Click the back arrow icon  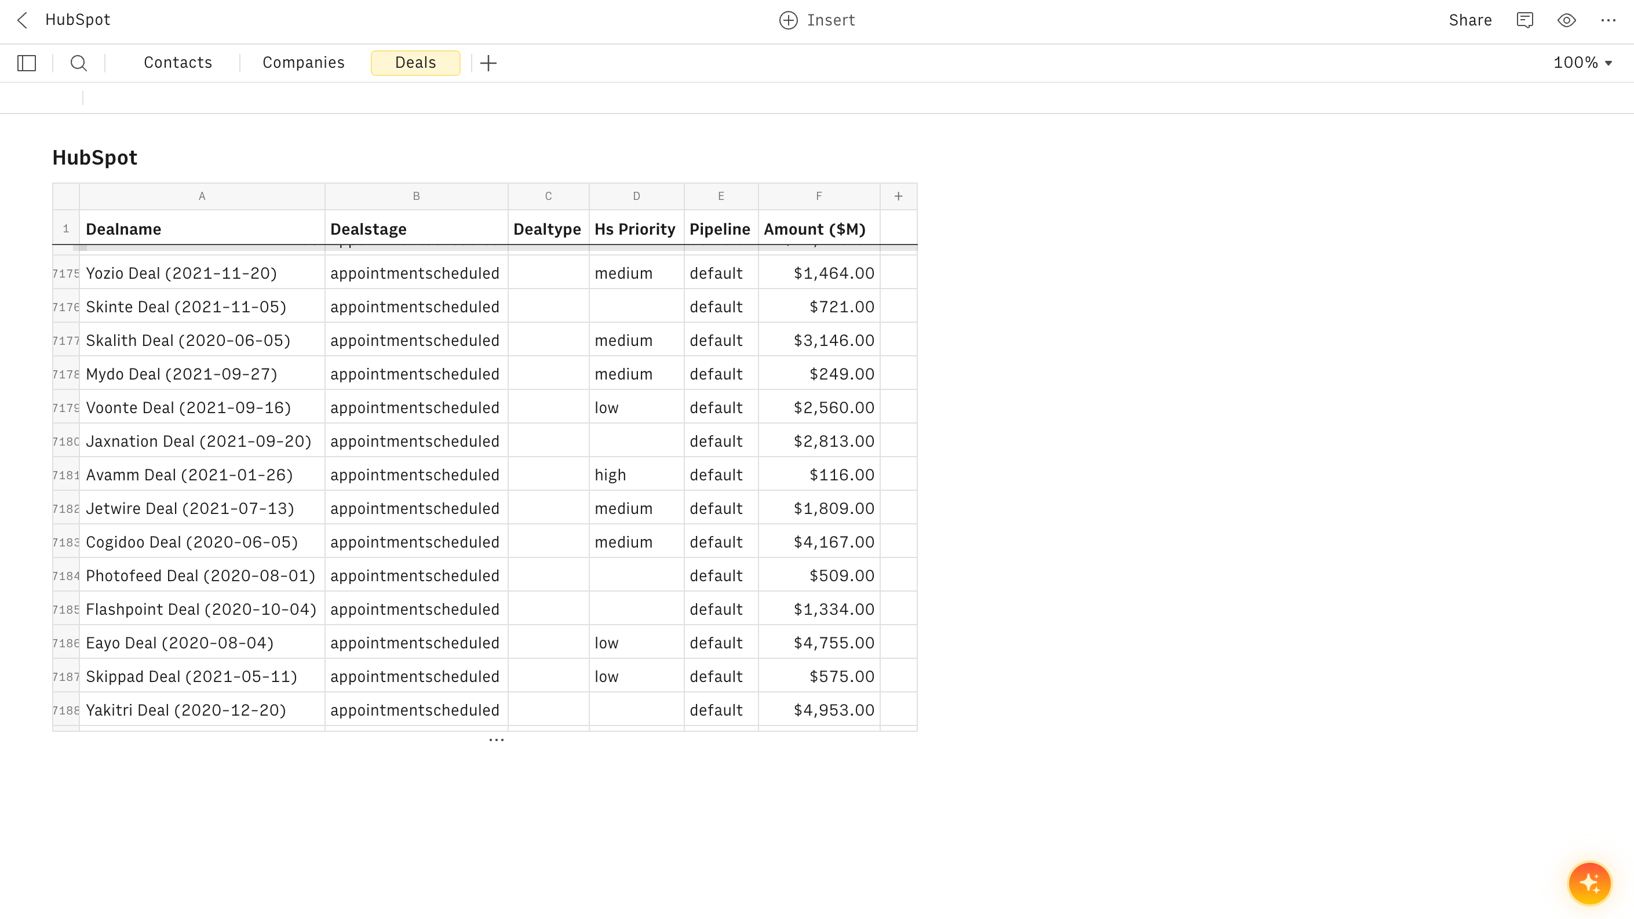tap(23, 20)
